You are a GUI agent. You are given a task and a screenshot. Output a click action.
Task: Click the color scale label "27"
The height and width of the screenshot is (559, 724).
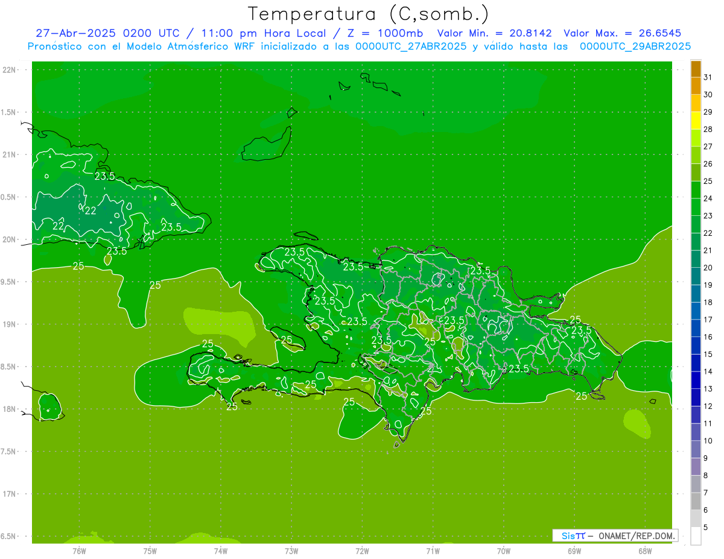(708, 147)
